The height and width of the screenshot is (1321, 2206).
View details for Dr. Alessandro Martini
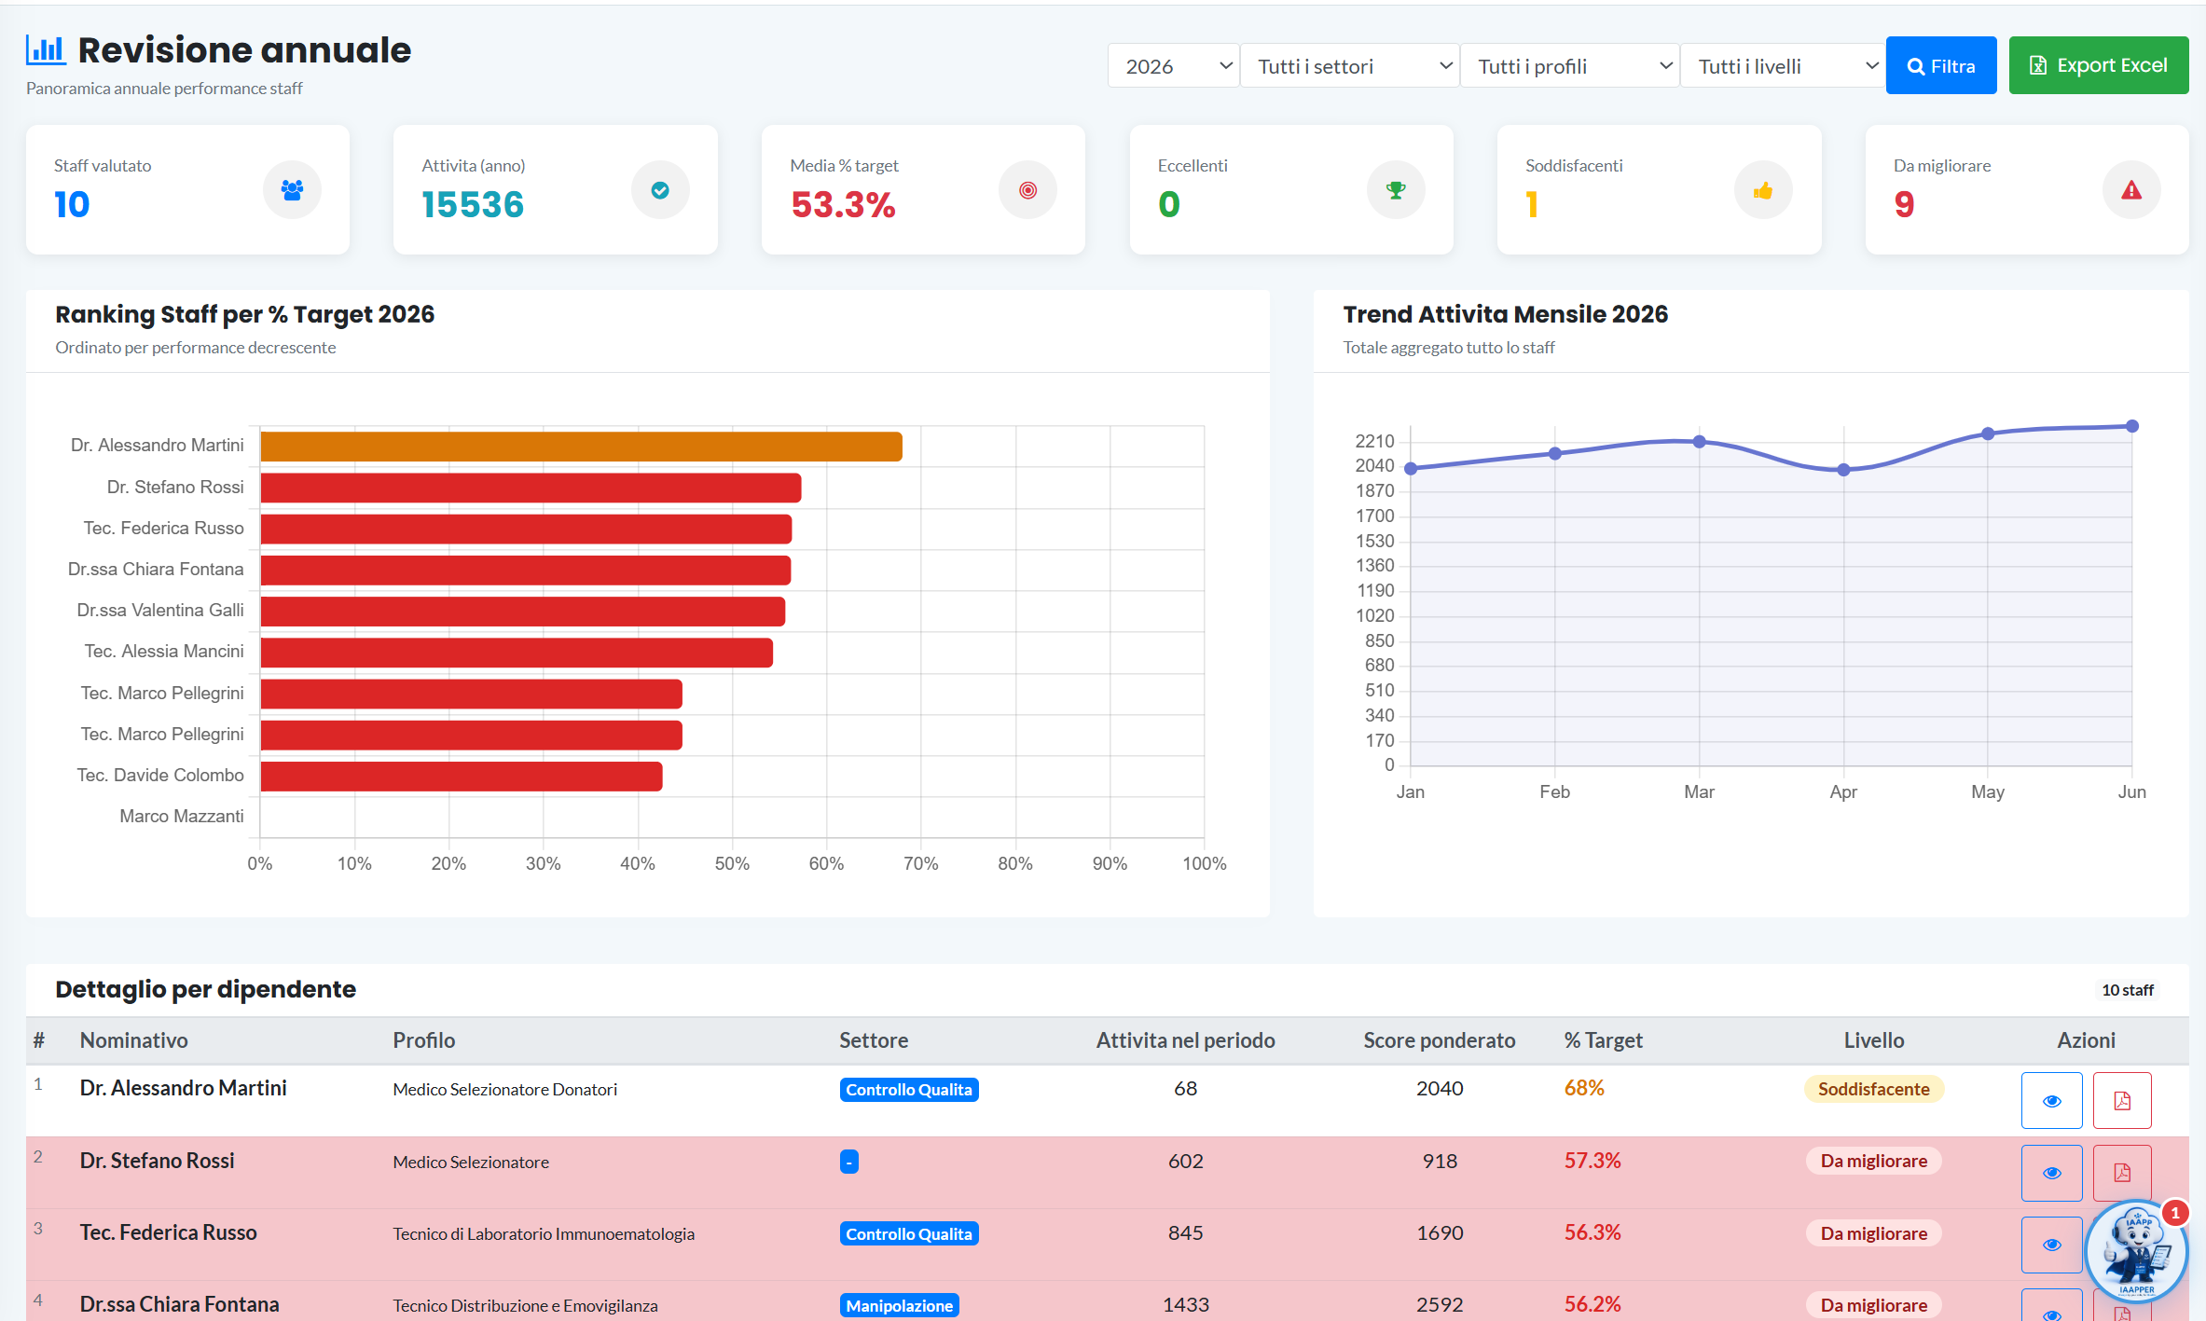(x=2051, y=1100)
